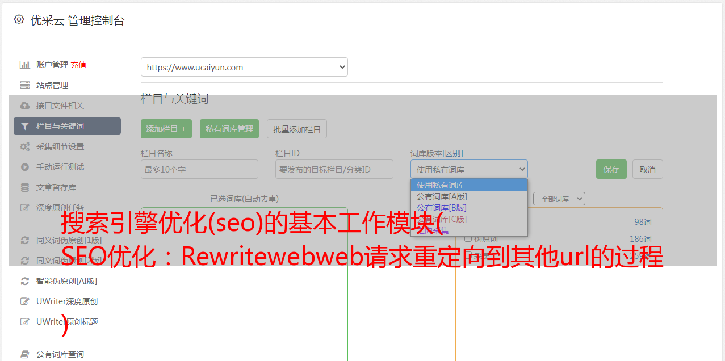Open the UWriter深度原创 sidebar item
The image size is (725, 361).
pos(67,301)
